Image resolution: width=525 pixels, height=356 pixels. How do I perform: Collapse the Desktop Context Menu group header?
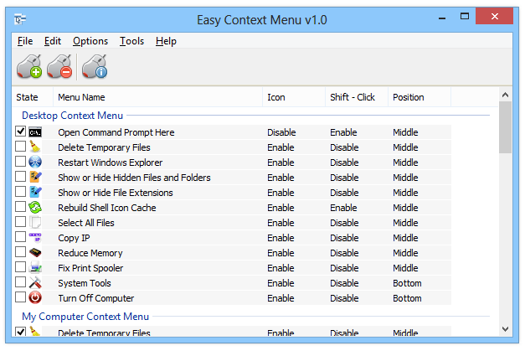pyautogui.click(x=72, y=116)
